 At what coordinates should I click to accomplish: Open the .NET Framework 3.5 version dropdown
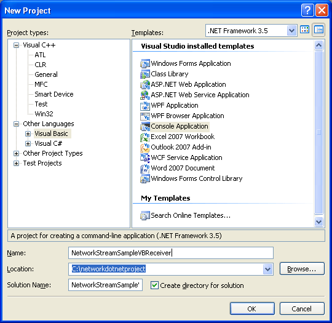pyautogui.click(x=291, y=31)
